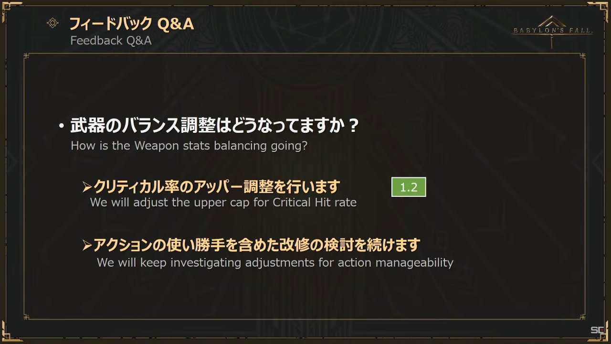Click the arrow bullet before クリティカル率 line
611x344 pixels.
[x=87, y=186]
